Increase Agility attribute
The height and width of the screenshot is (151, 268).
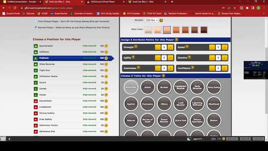coord(170,58)
